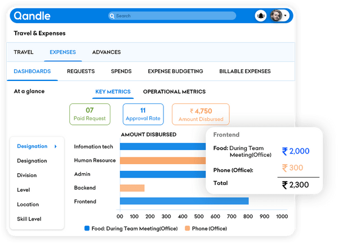This screenshot has width=338, height=244.
Task: Click the Paid Request metric card
Action: (x=90, y=114)
